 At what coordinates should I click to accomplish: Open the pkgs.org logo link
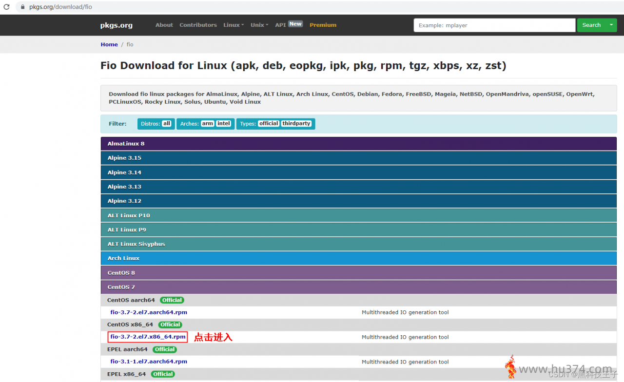point(117,25)
